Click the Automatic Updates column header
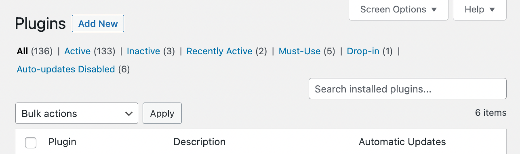This screenshot has height=154, width=520. point(402,142)
